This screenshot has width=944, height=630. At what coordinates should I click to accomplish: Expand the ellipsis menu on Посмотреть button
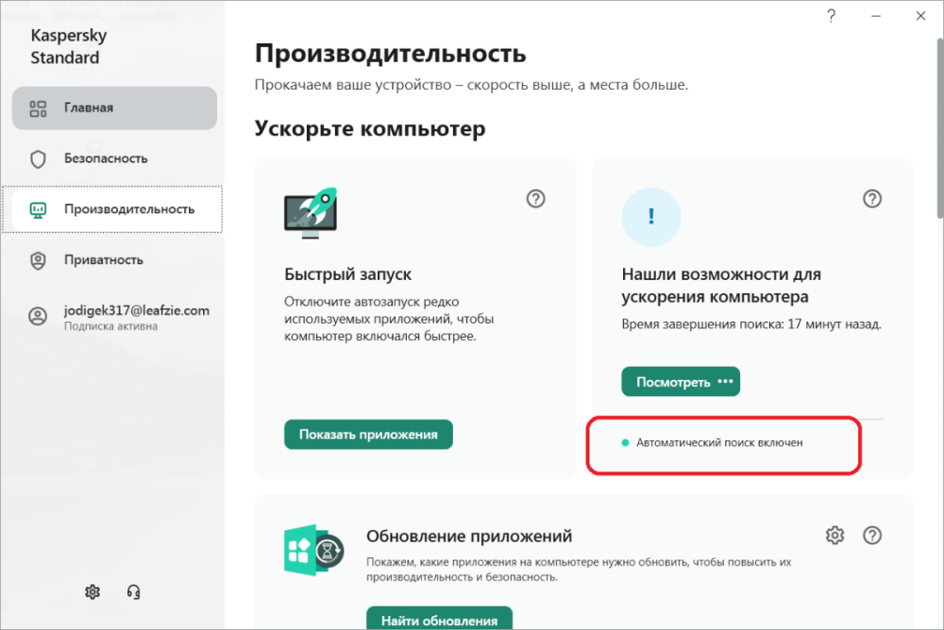tap(726, 381)
